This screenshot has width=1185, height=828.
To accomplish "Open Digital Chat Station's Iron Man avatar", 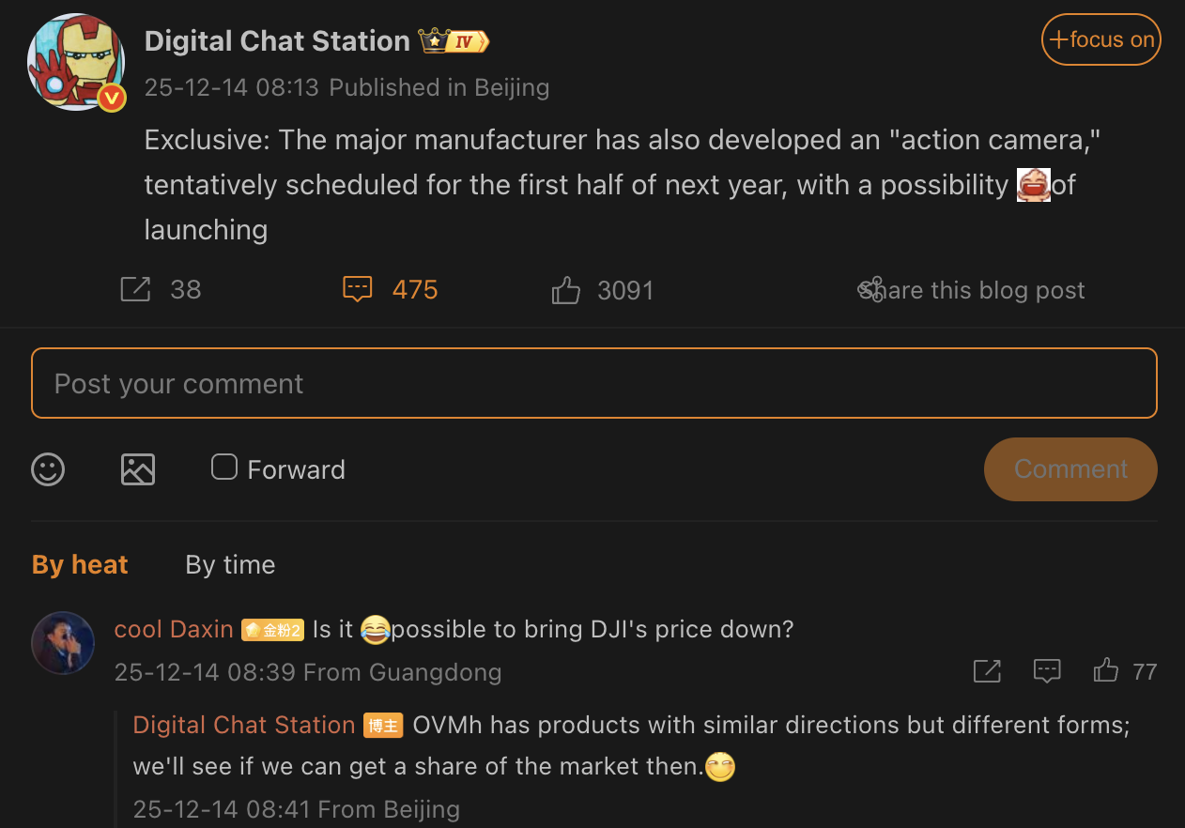I will click(x=76, y=62).
